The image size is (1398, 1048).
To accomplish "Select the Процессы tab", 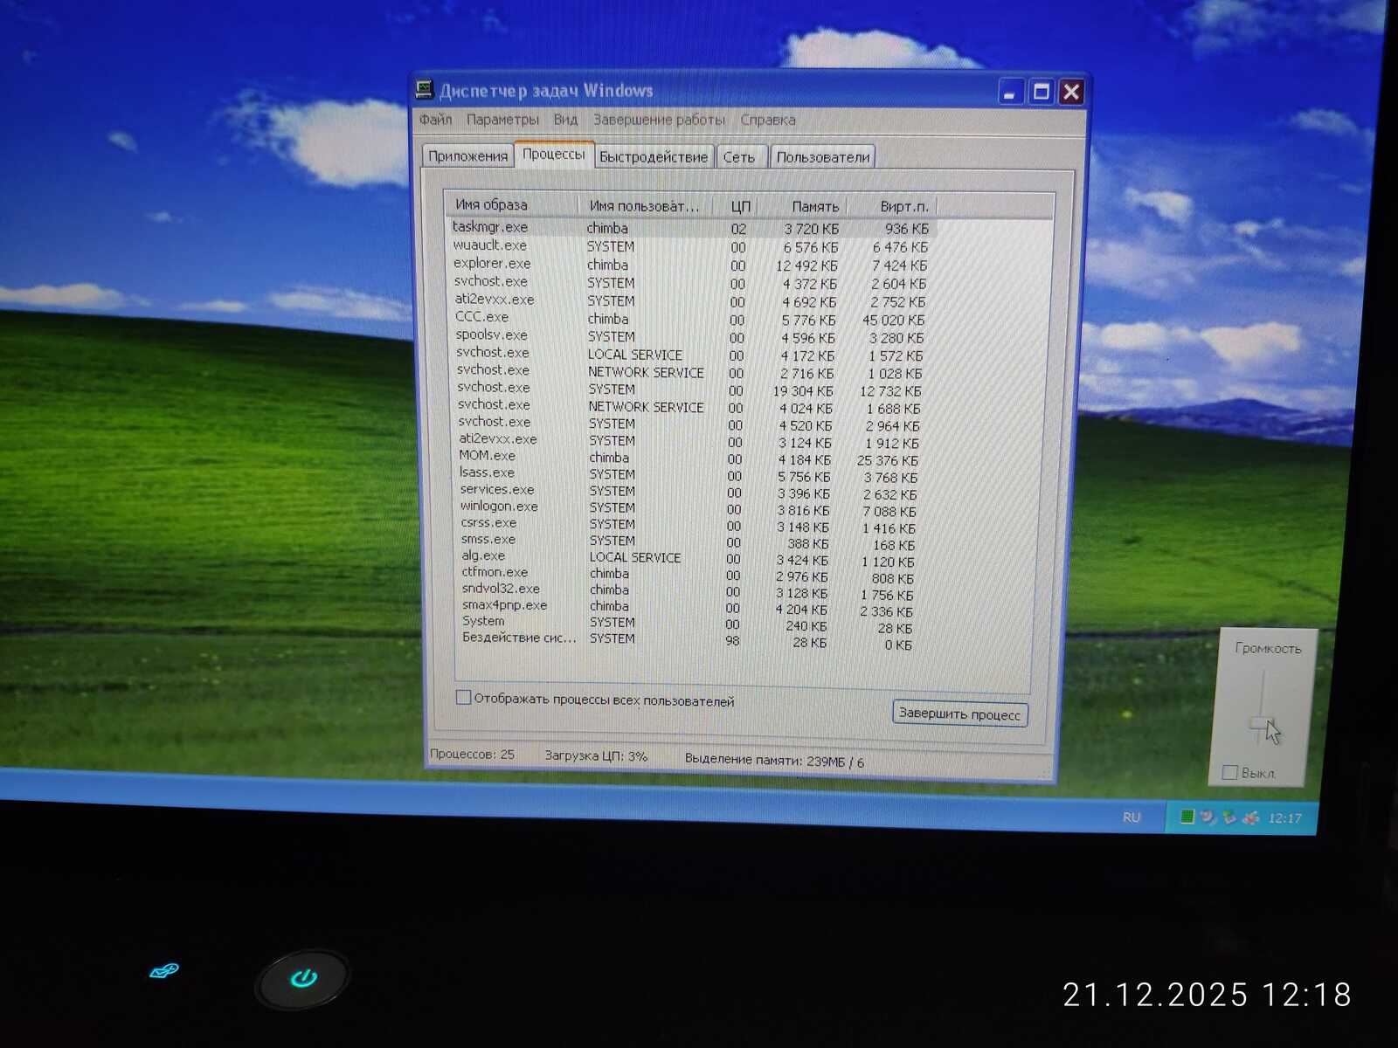I will pyautogui.click(x=554, y=155).
